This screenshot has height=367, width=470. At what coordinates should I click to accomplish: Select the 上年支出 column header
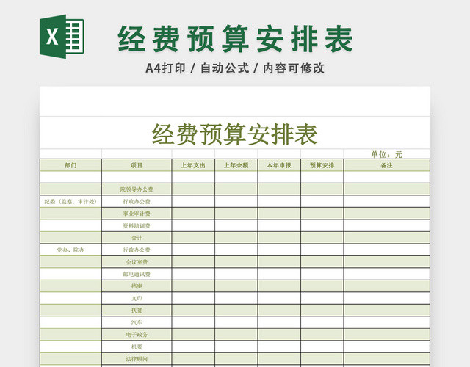click(193, 165)
